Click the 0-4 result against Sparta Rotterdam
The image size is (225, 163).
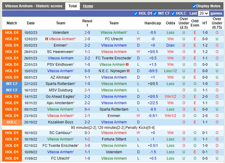(x=87, y=109)
